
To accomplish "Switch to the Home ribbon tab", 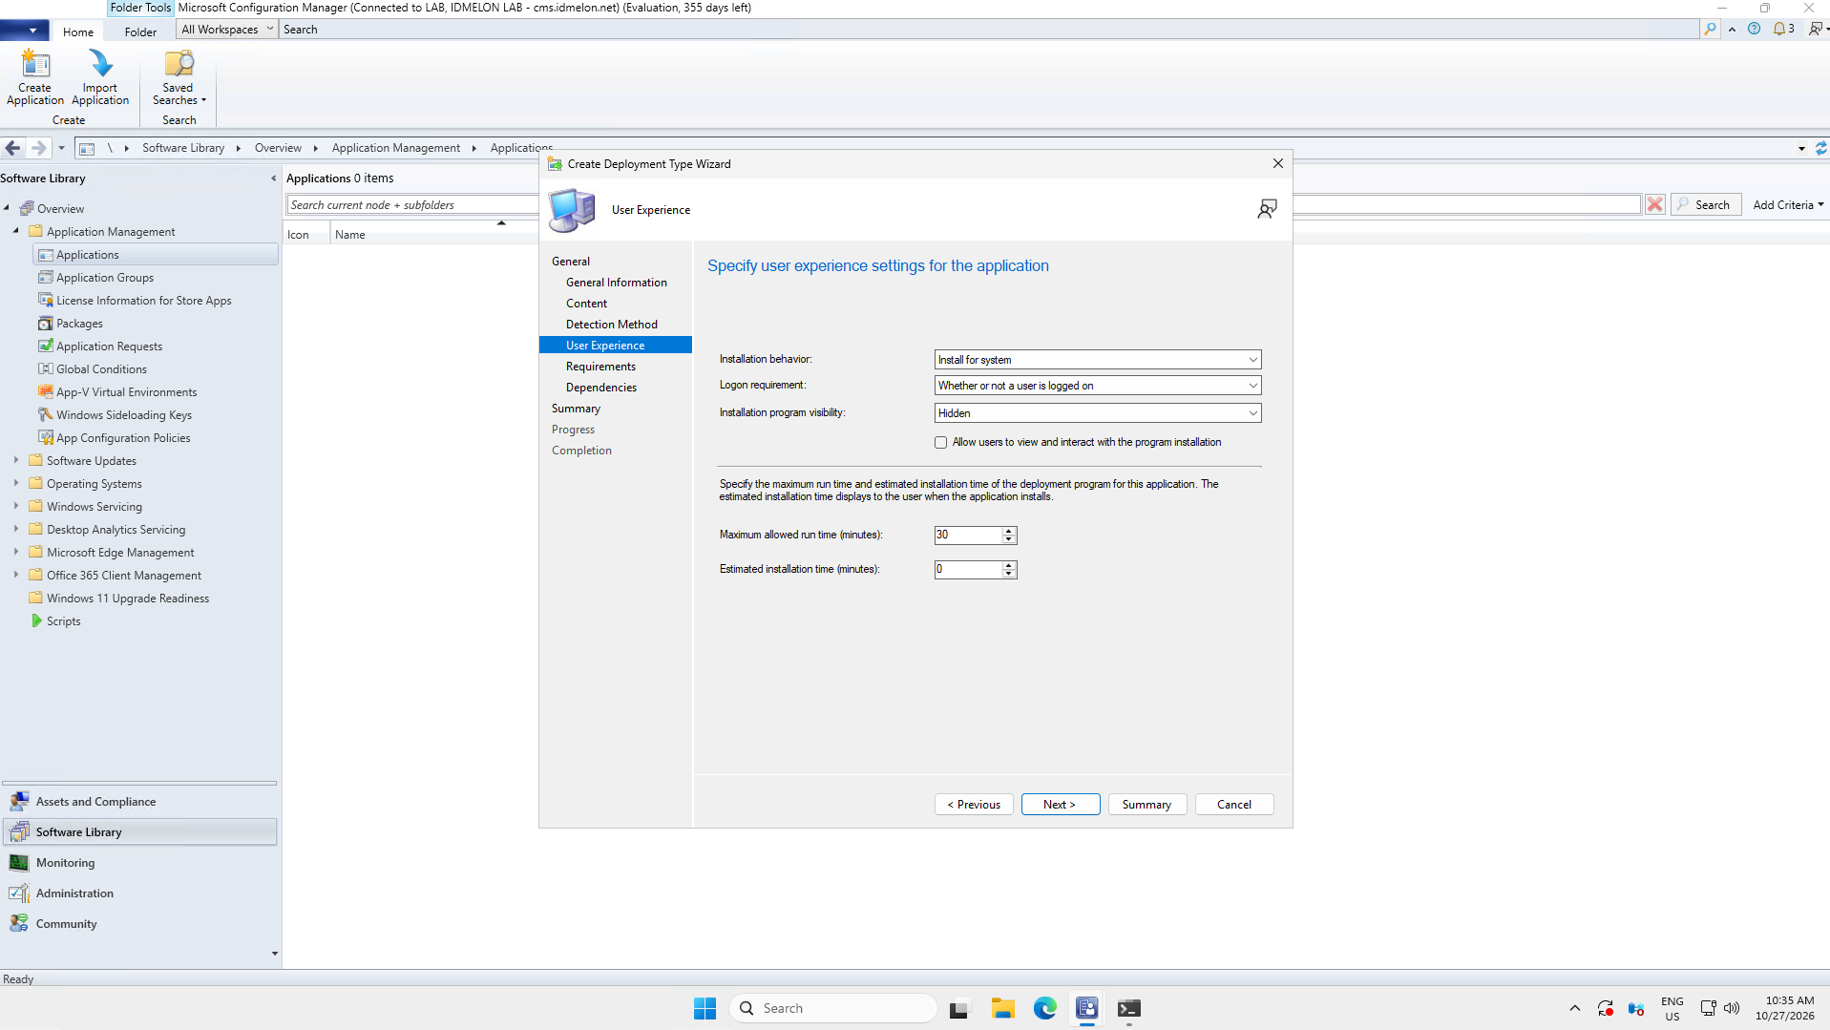I will point(78,32).
